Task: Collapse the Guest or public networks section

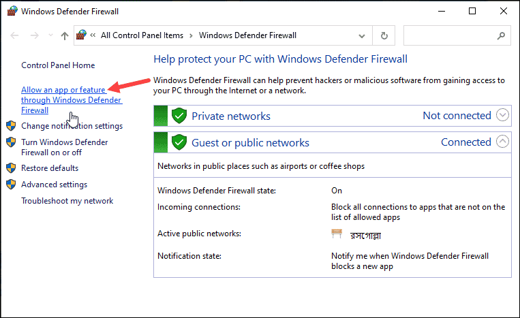Action: 502,142
